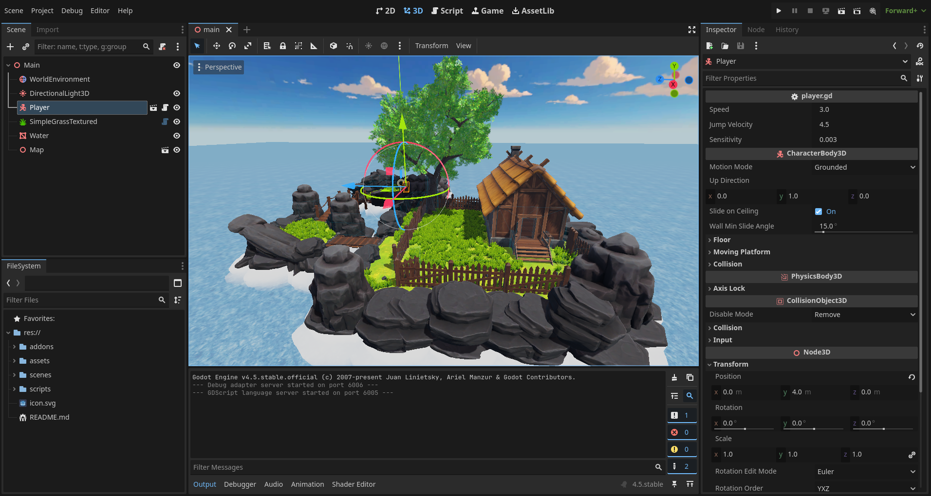
Task: Switch to the Shader Editor panel
Action: tap(354, 484)
